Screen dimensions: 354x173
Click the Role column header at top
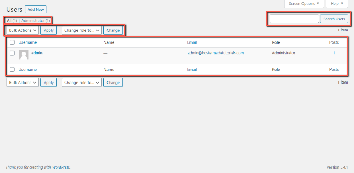pos(276,42)
